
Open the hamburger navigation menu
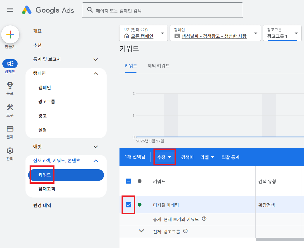point(10,10)
